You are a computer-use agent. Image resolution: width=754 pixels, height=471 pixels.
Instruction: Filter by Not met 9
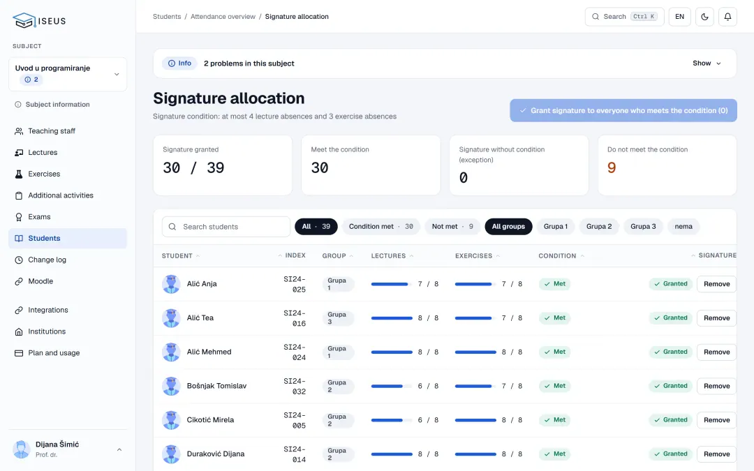tap(452, 227)
